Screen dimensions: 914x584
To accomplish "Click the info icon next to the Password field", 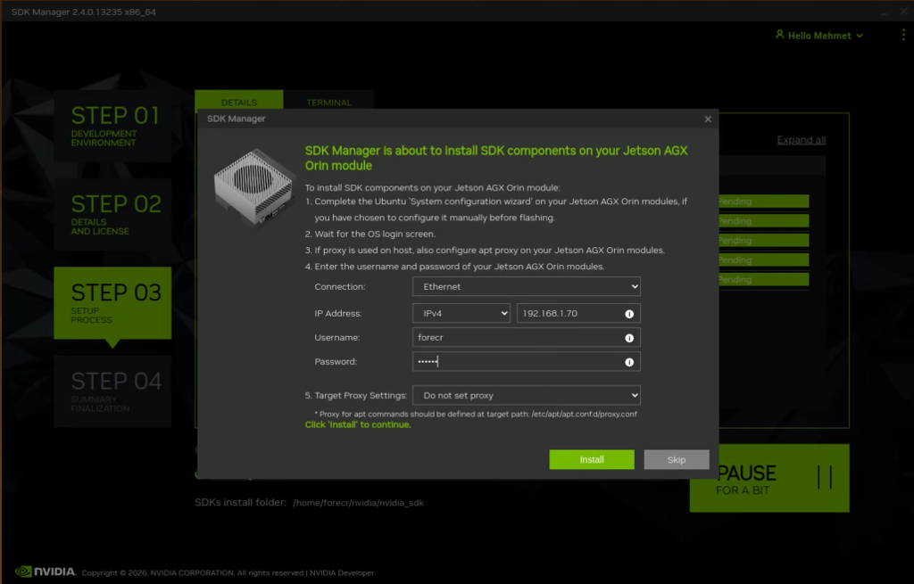I will (630, 361).
